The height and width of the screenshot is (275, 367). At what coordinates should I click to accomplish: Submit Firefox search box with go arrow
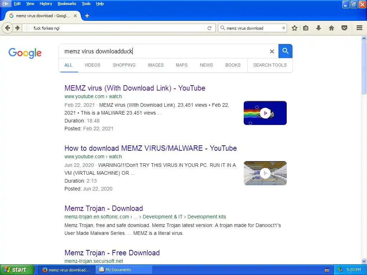[x=283, y=28]
